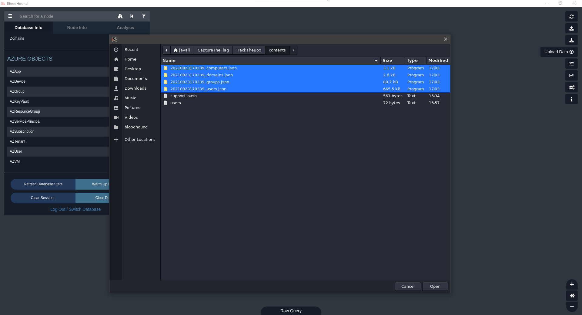582x315 pixels.
Task: Click AZApp row in Azure Objects
Action: tap(58, 71)
